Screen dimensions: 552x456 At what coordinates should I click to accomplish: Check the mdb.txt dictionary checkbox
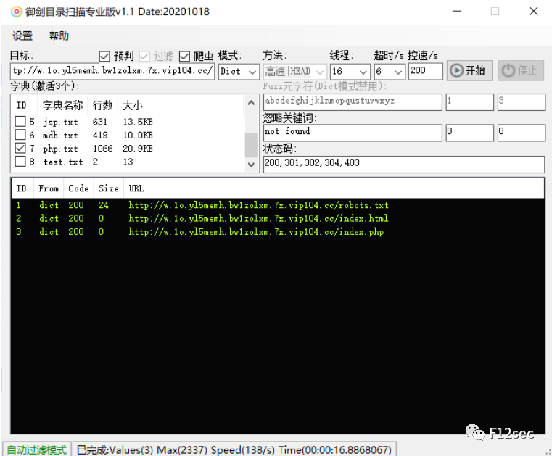coord(20,135)
